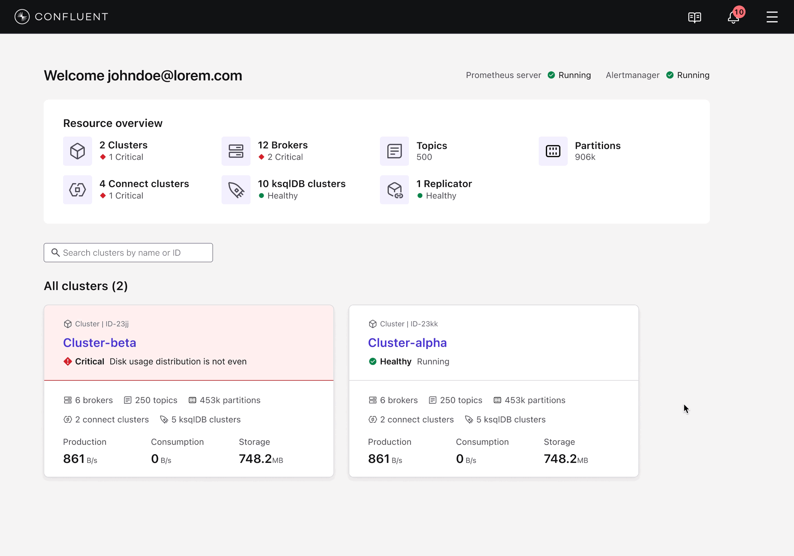Click the Connect clusters icon

coord(77,190)
